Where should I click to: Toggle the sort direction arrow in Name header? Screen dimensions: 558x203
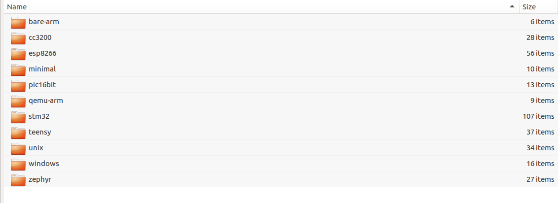point(512,7)
